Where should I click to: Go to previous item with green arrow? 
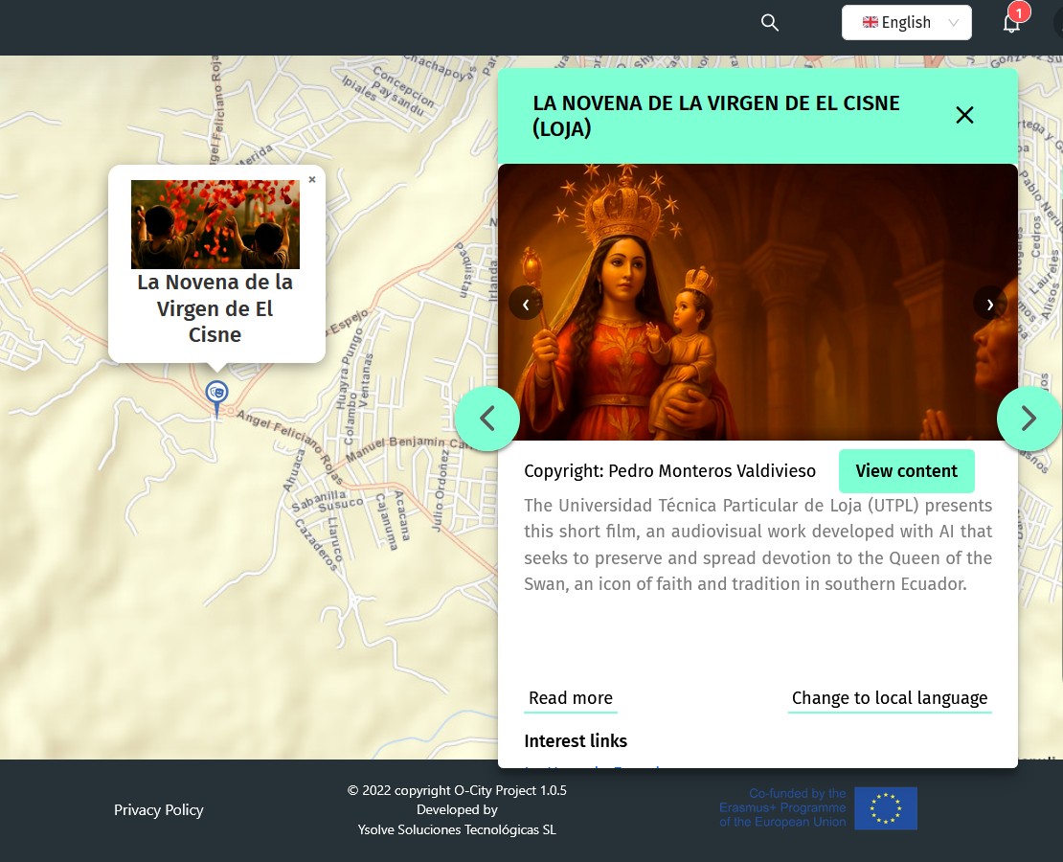pyautogui.click(x=487, y=419)
